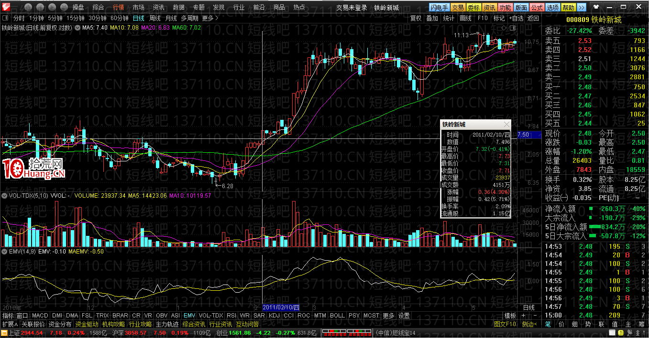Click the rightmost round title bar button
The image size is (649, 338).
pos(63,7)
